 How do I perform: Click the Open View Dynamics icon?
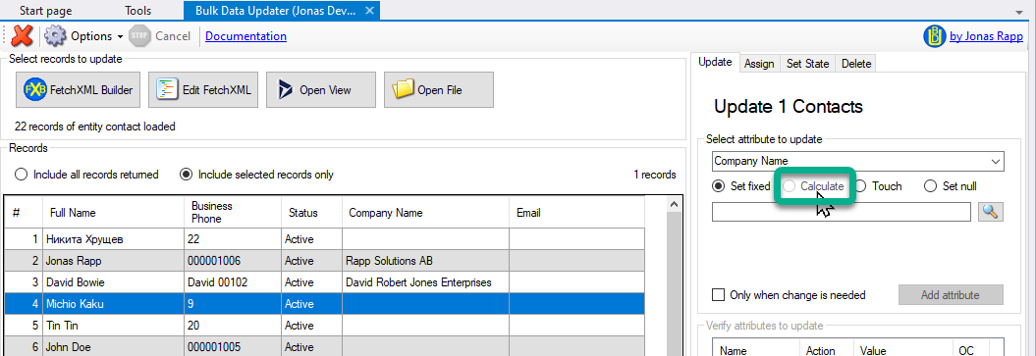[285, 89]
